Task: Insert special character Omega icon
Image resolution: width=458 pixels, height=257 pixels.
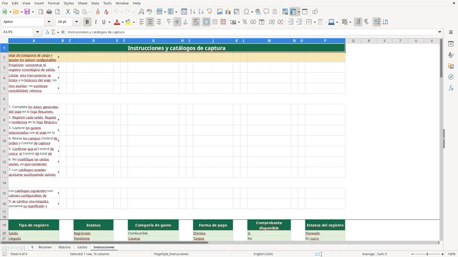Action: [246, 12]
